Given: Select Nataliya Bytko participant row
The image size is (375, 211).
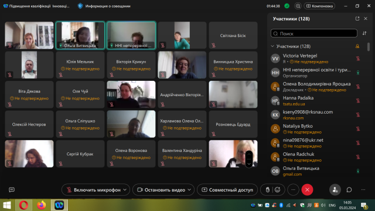Looking at the screenshot, I should pyautogui.click(x=315, y=129).
